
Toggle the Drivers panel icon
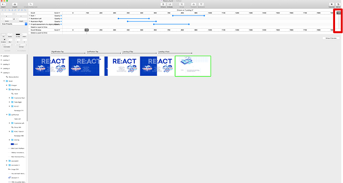[163, 4]
